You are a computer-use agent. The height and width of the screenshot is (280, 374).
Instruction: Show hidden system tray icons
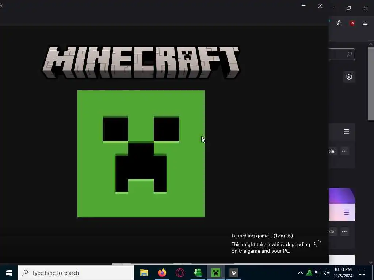[x=301, y=273]
